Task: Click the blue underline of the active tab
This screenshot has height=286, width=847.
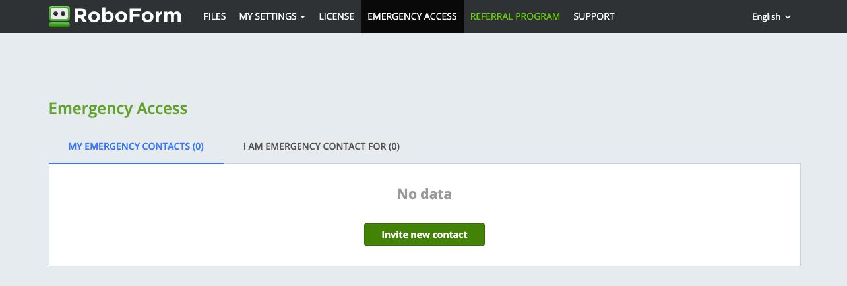Action: [136, 163]
